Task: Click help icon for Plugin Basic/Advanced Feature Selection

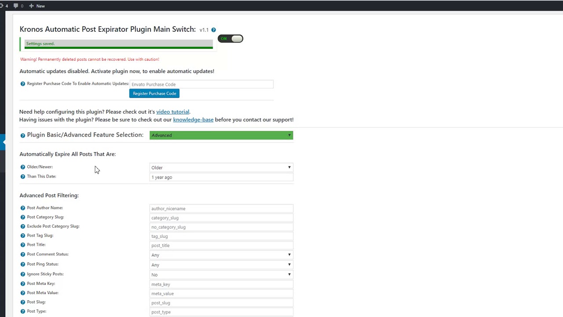Action: click(x=23, y=135)
